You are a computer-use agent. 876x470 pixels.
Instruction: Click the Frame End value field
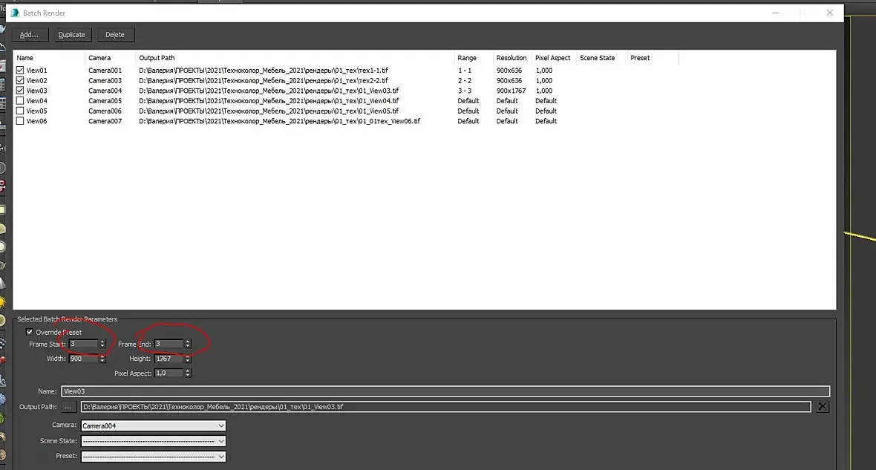169,344
